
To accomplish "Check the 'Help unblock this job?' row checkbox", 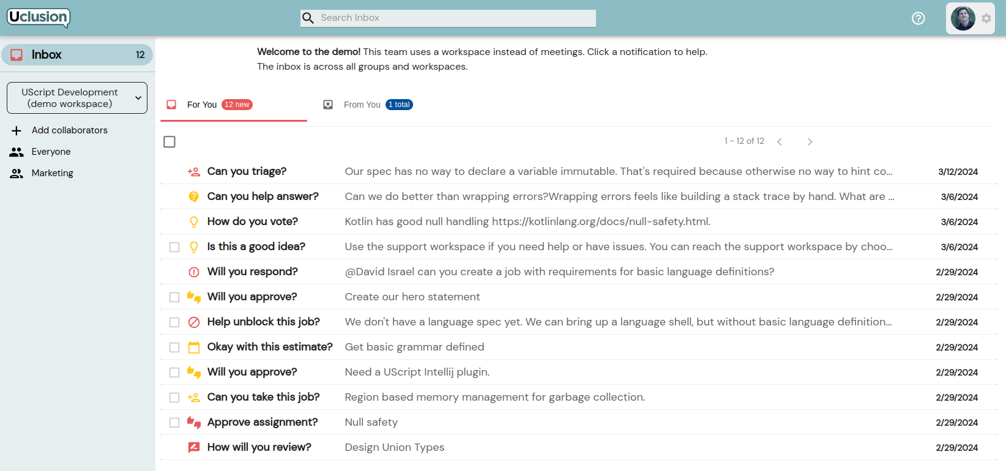I will coord(174,322).
